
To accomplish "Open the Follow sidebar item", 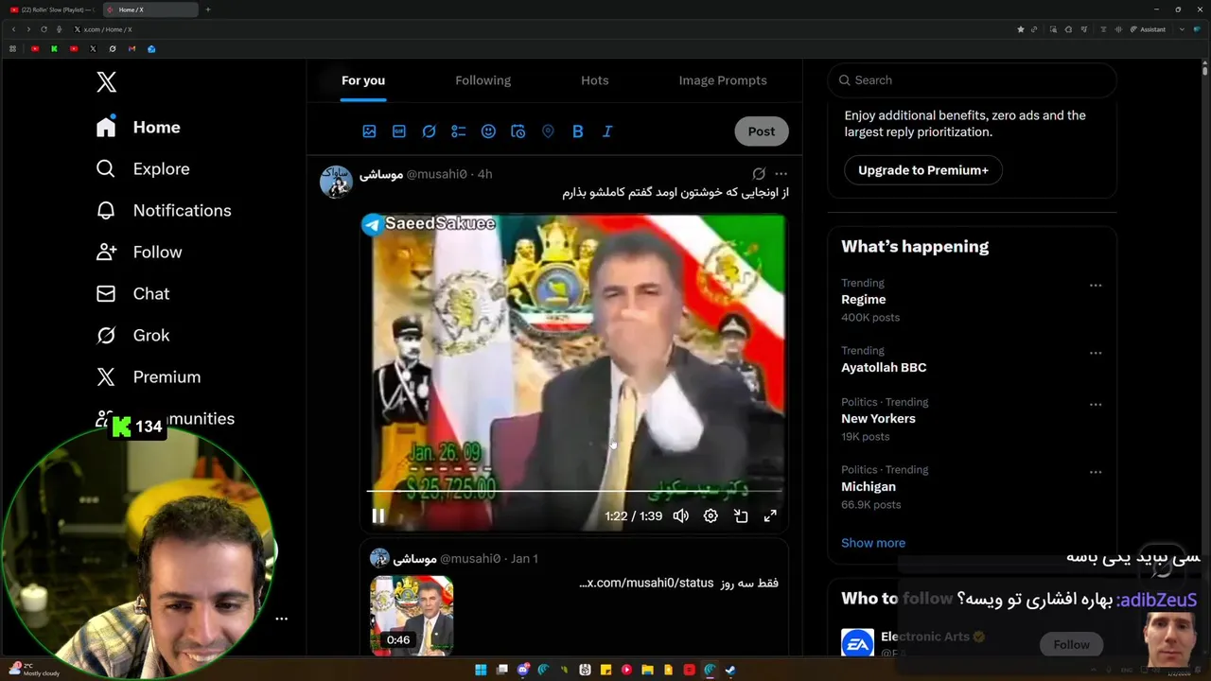I will coord(139,252).
